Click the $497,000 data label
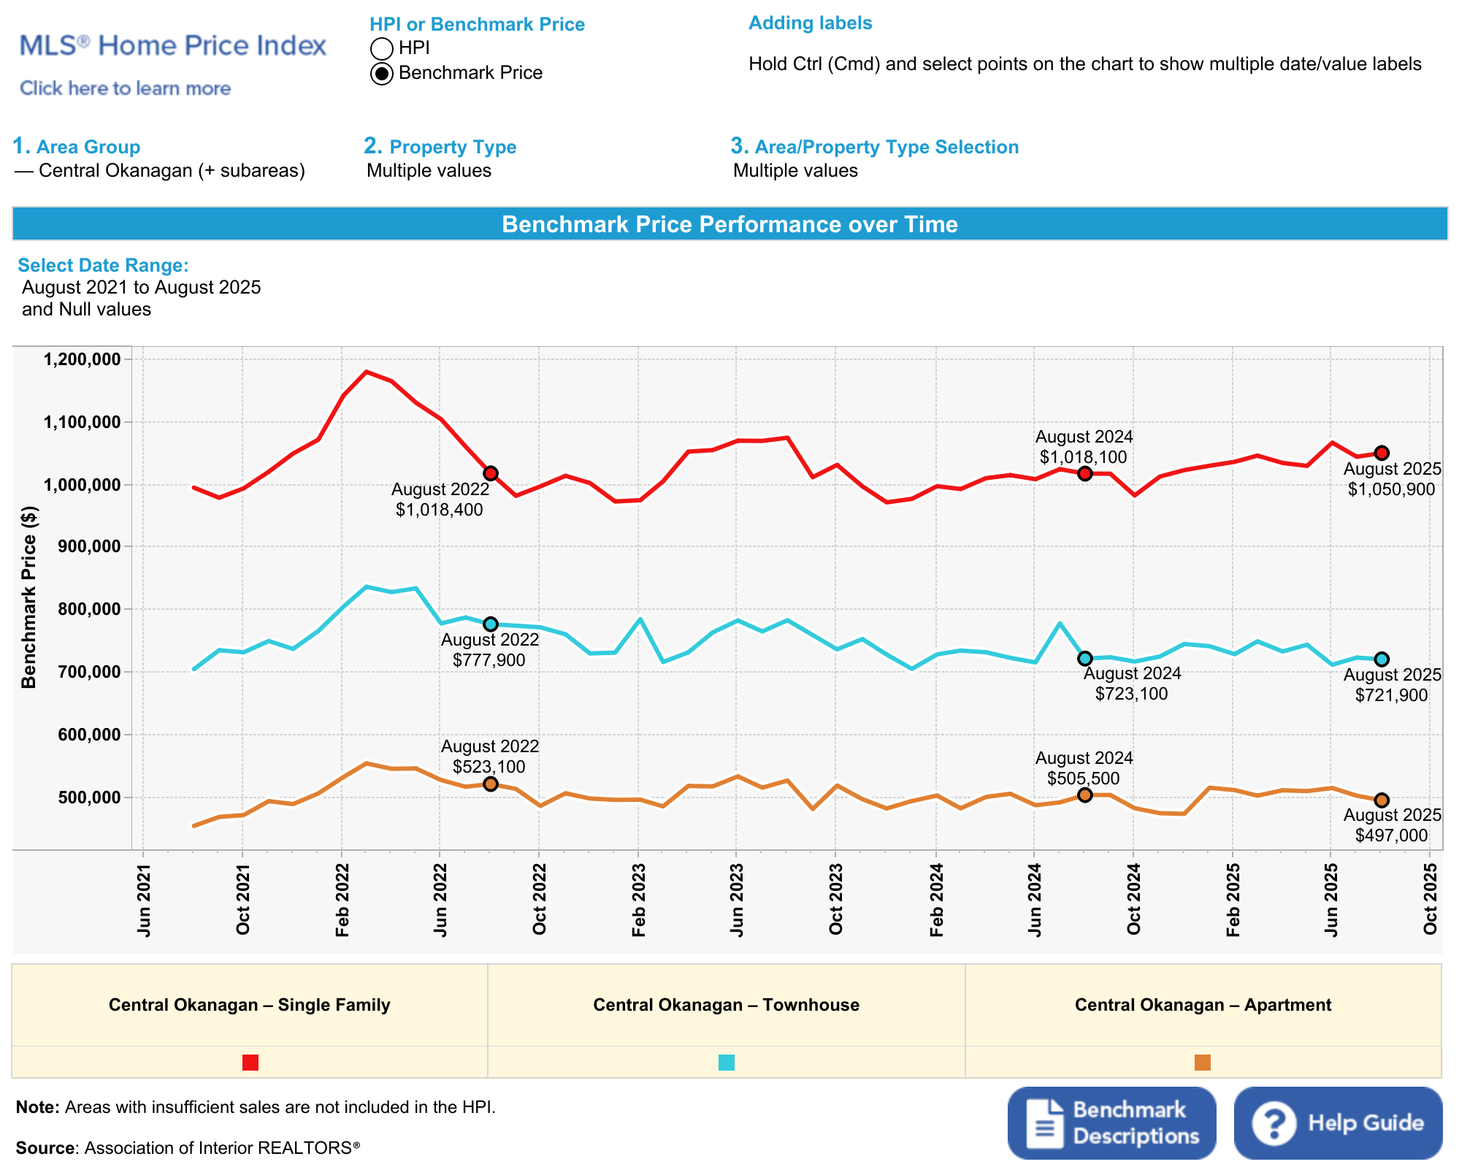Viewport: 1459px width, 1167px height. coord(1392,835)
